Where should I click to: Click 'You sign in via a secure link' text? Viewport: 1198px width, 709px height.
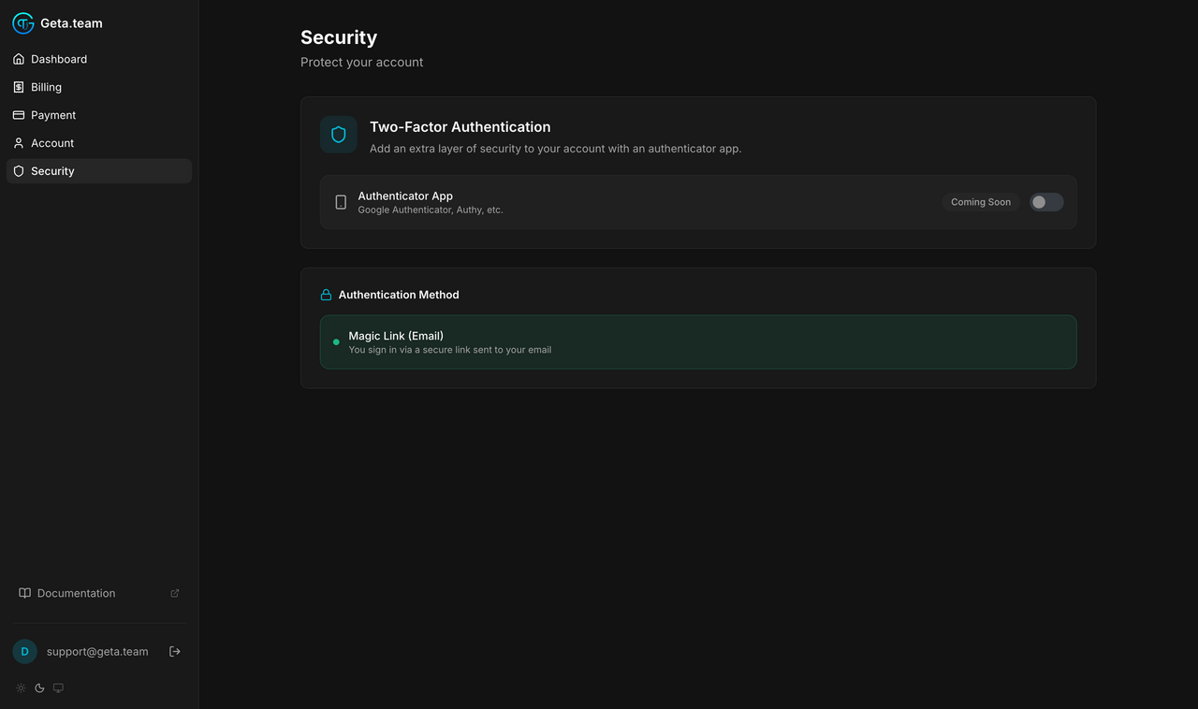(450, 350)
